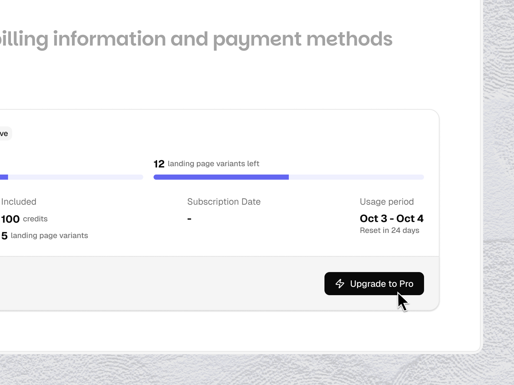Click the lightning bolt icon in Upgrade button
The height and width of the screenshot is (385, 514).
[x=340, y=284]
